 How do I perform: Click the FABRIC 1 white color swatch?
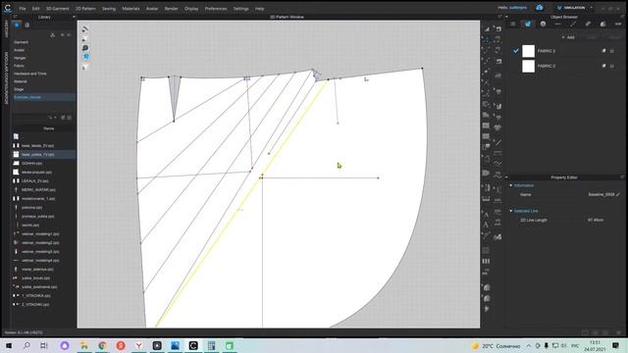point(528,51)
